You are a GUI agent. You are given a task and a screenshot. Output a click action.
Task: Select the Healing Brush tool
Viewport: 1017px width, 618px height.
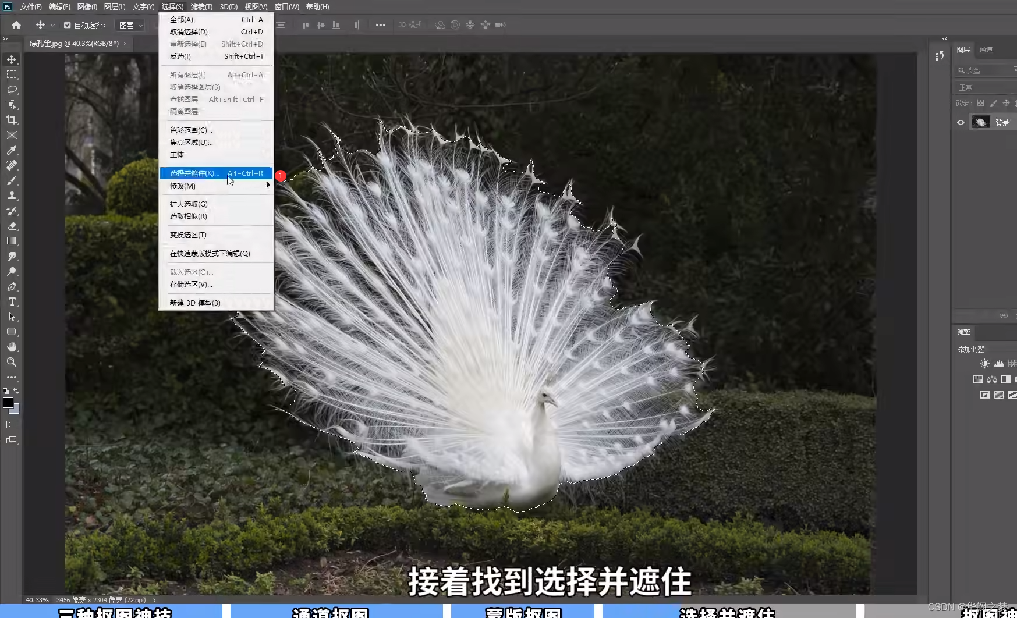tap(12, 166)
